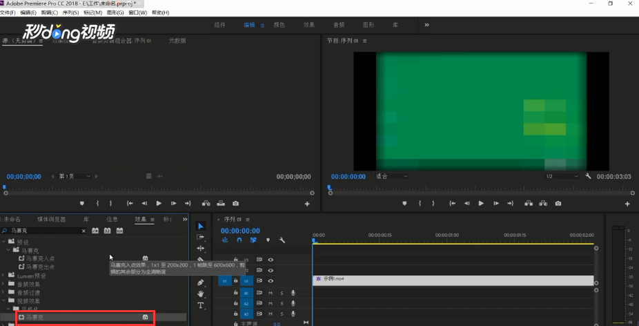Click Extract button in Program monitor

point(543,203)
